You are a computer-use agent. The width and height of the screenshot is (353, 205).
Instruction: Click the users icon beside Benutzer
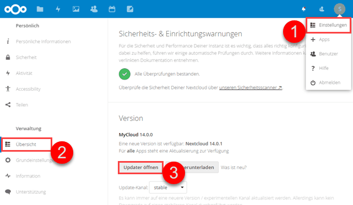(313, 54)
